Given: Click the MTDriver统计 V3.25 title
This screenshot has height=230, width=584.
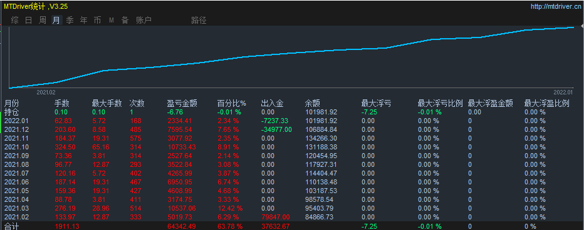Looking at the screenshot, I should 36,6.
